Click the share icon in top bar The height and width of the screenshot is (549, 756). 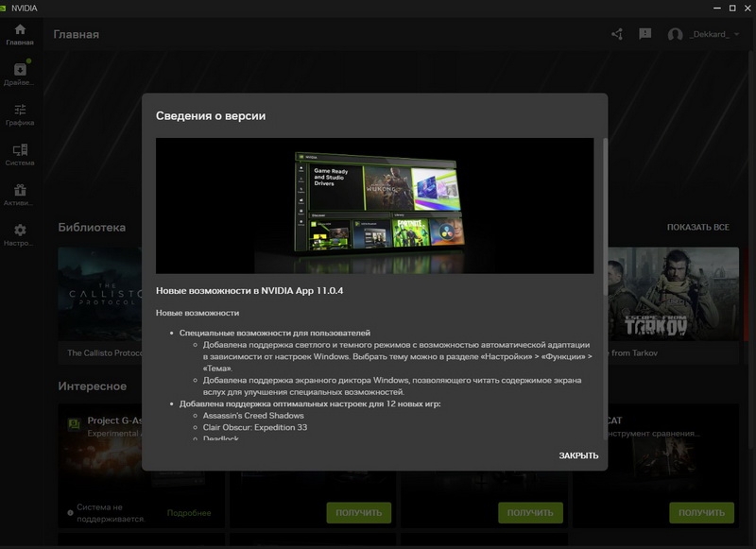coord(617,34)
